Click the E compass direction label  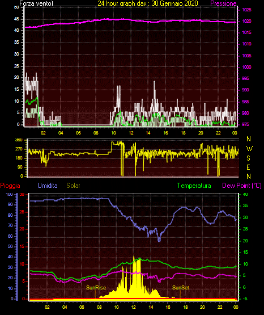pyautogui.click(x=248, y=167)
